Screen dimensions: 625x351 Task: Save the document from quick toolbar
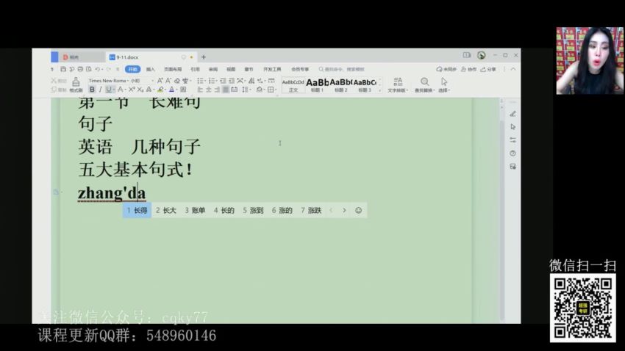click(63, 69)
